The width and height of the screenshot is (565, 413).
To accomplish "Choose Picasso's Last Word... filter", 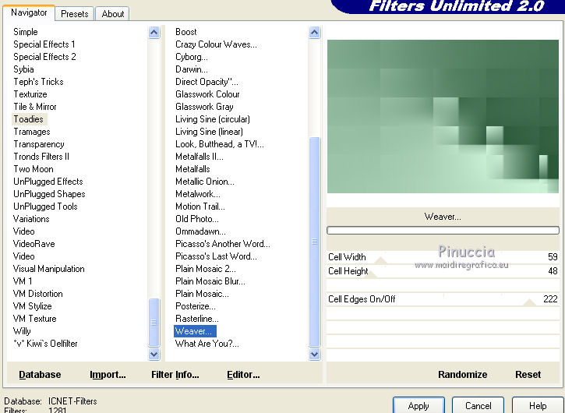I will (x=216, y=256).
